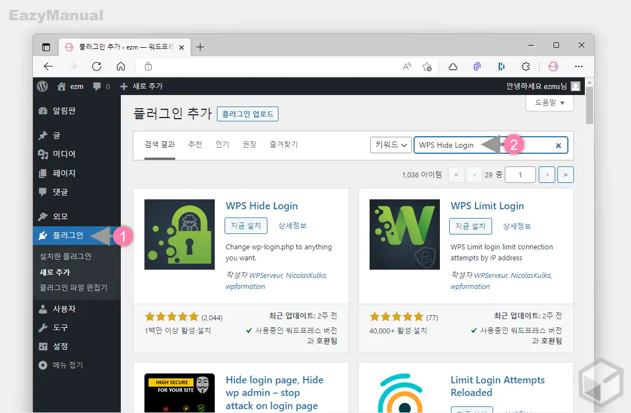Switch to the 권장 tab

click(249, 144)
